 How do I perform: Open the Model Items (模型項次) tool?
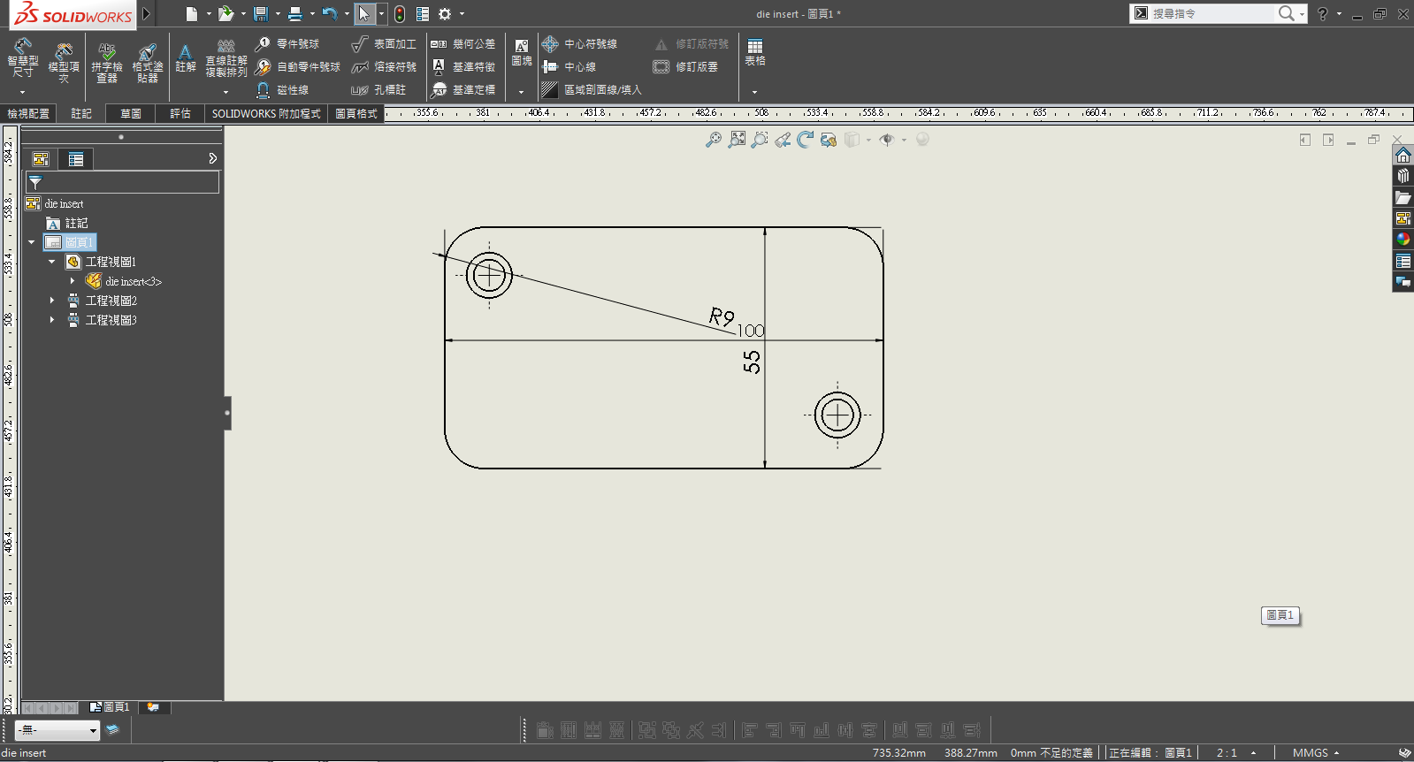[64, 61]
